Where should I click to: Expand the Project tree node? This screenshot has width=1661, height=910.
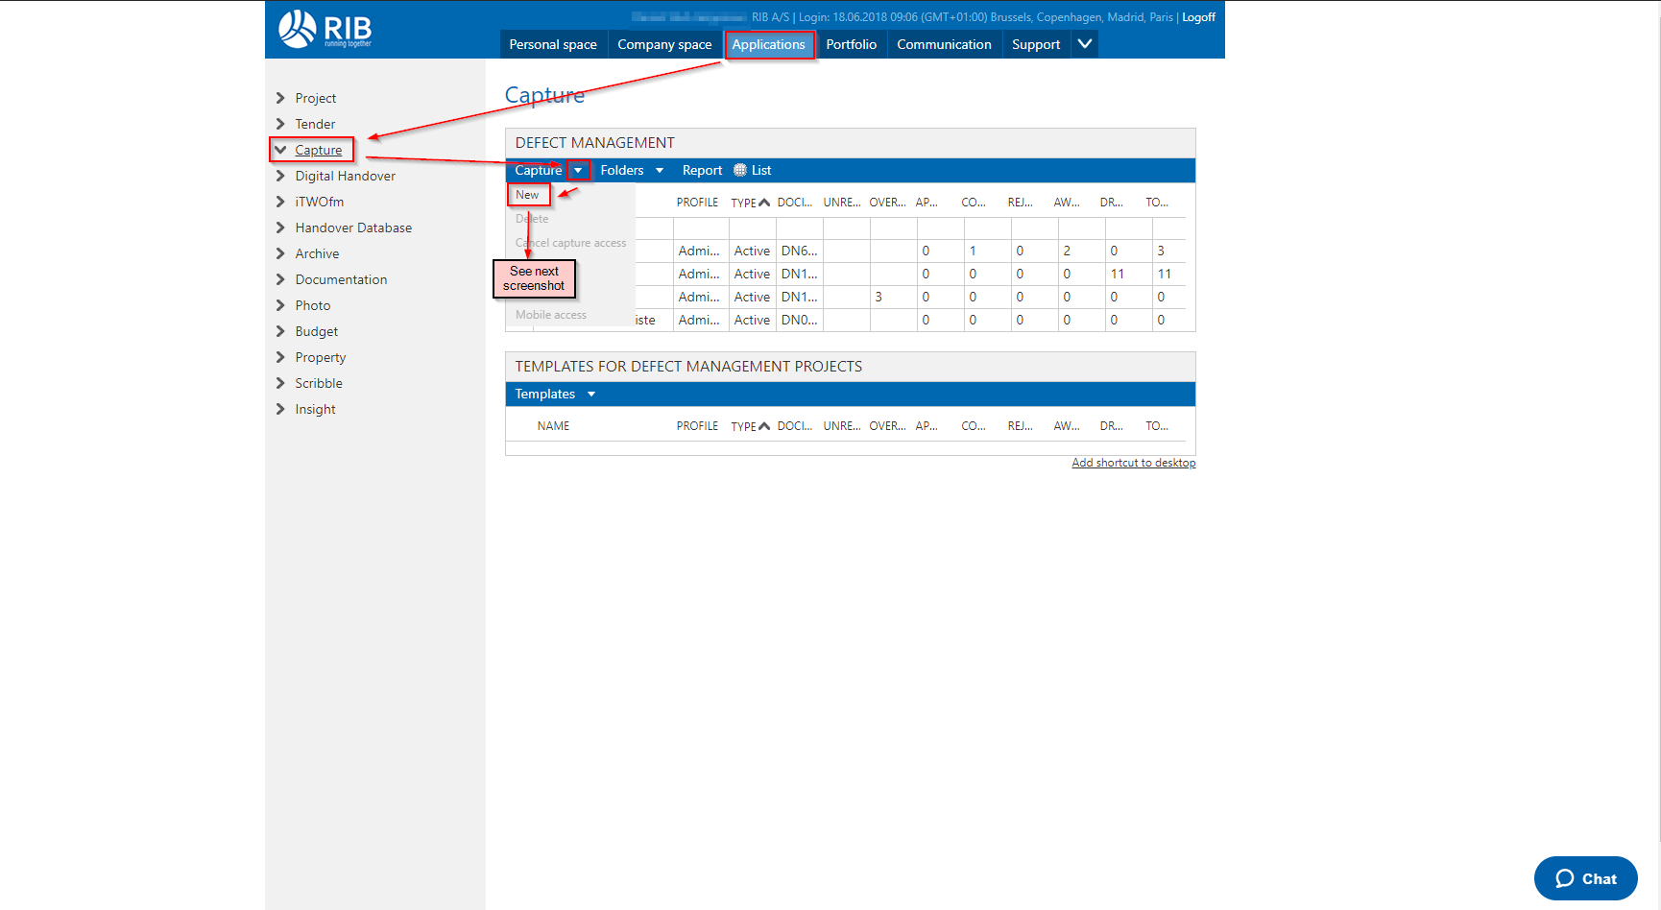point(280,98)
